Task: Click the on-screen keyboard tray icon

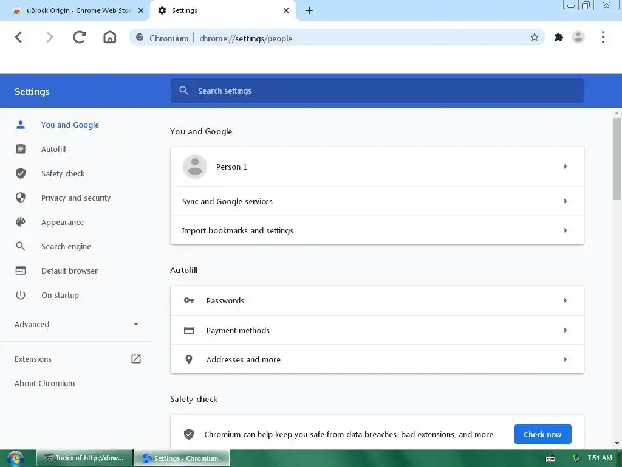Action: (550, 458)
